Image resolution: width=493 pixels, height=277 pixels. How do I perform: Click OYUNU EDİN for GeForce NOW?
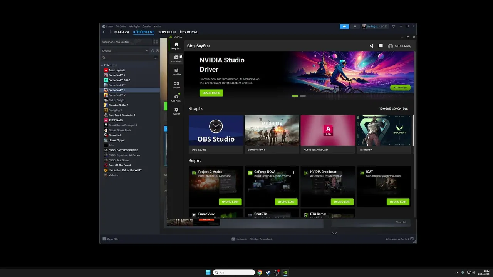pos(286,202)
